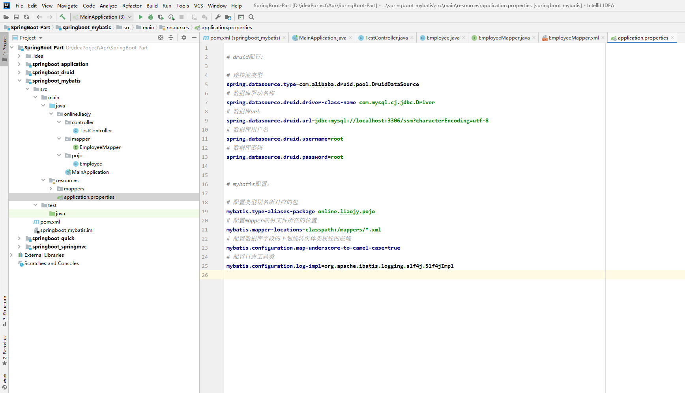Run MainApplication with the green play icon
Image resolution: width=685 pixels, height=393 pixels.
(140, 17)
